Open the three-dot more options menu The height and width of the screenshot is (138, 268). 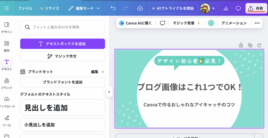257,23
